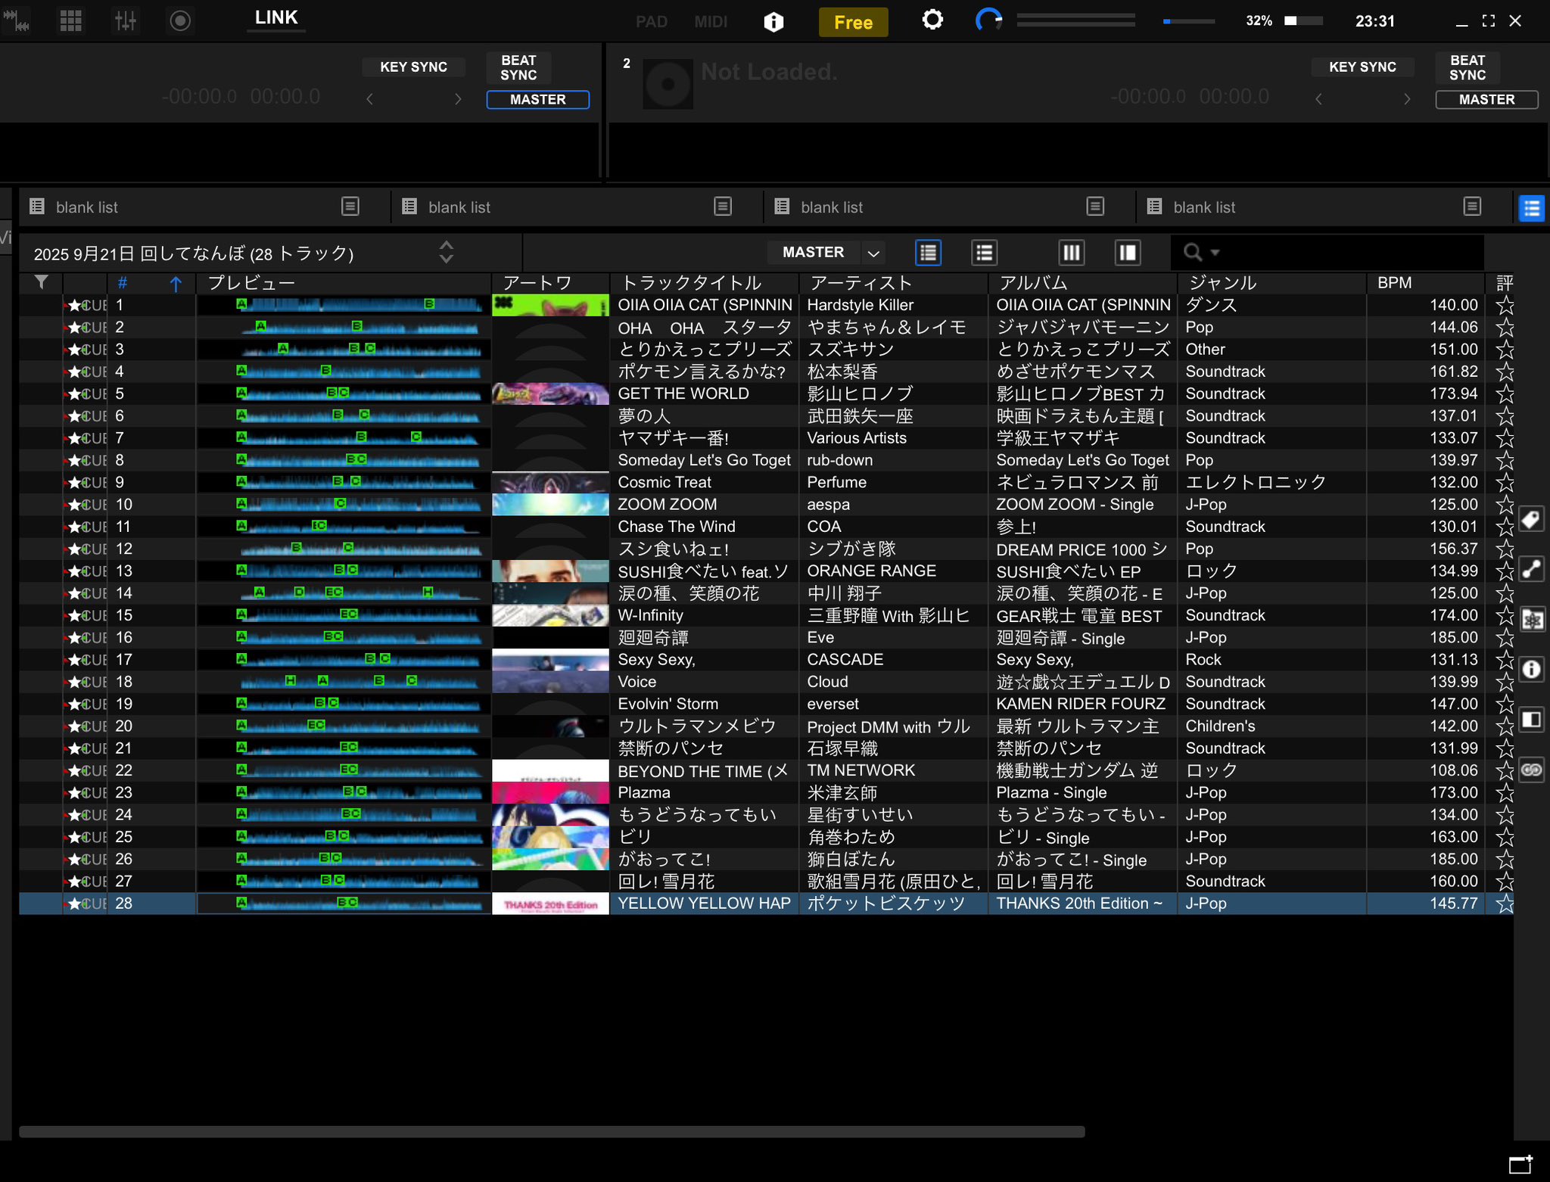
Task: Click the track filter funnel icon
Action: tap(42, 283)
